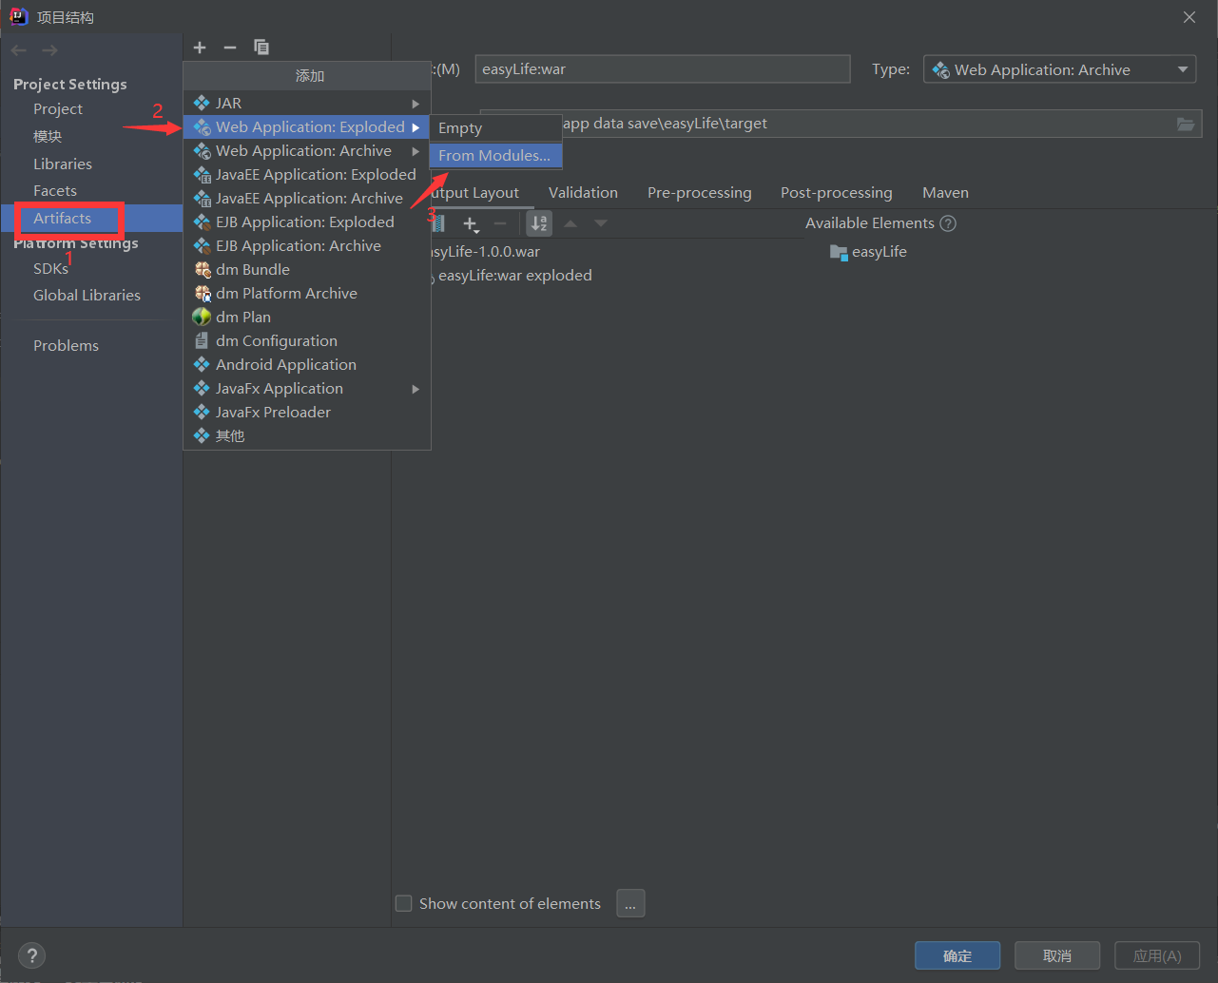The image size is (1218, 983).
Task: Open the Type dropdown showing Web Application Archive
Action: click(1058, 68)
